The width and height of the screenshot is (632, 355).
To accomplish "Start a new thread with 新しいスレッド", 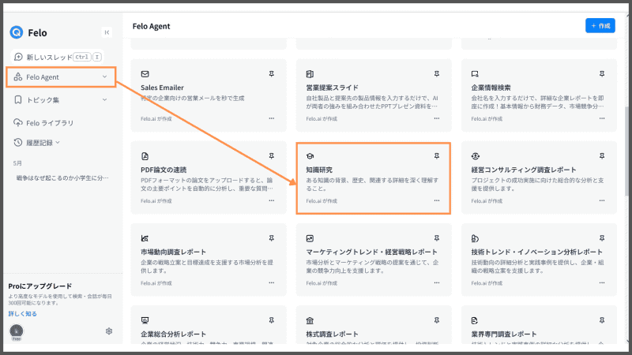I will pos(57,57).
